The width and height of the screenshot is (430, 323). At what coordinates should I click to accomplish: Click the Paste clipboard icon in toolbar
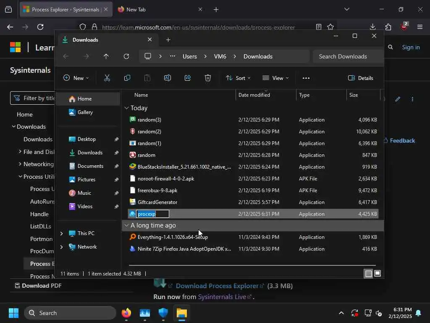tap(147, 78)
